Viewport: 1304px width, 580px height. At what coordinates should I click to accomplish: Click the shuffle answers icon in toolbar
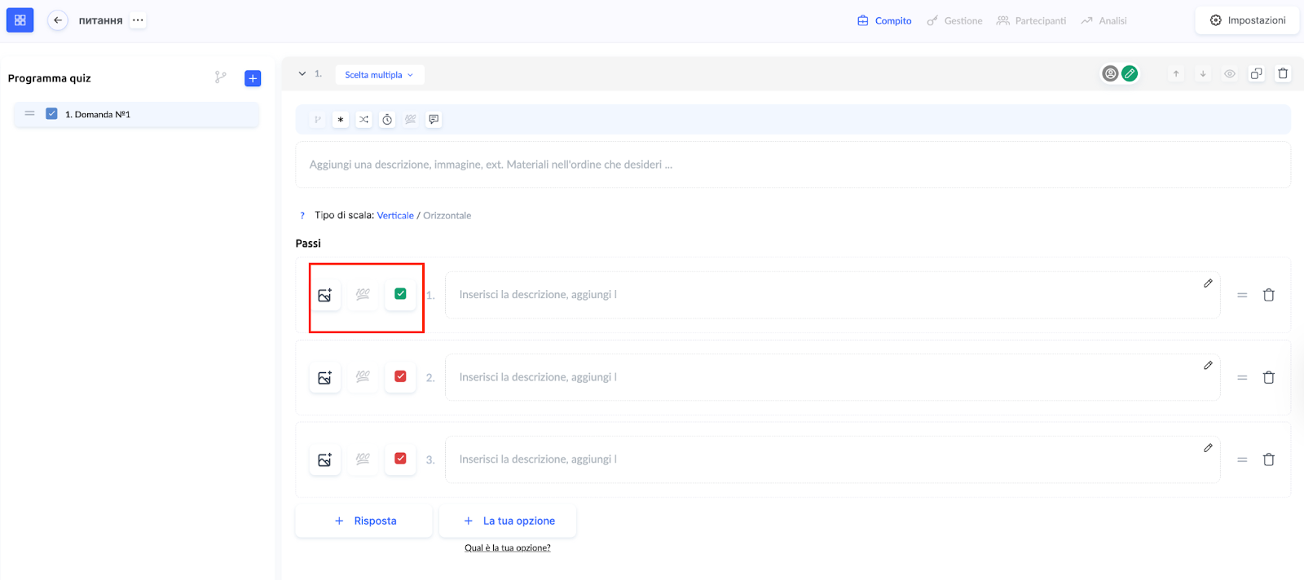(x=363, y=120)
